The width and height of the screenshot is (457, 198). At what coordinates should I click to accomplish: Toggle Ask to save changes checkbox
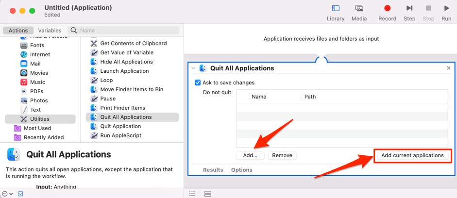[198, 82]
